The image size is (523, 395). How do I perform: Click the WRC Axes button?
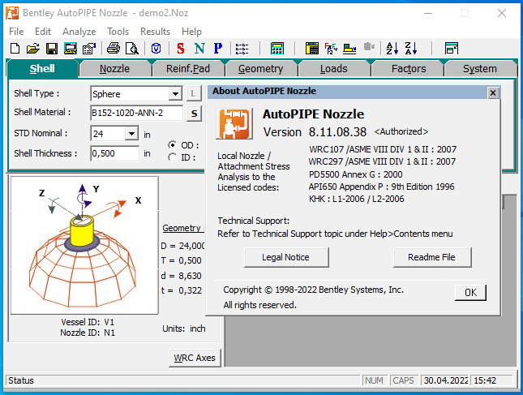[195, 358]
